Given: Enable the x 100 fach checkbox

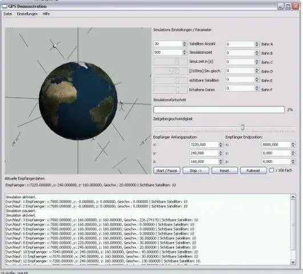Looking at the screenshot, I should click(272, 170).
